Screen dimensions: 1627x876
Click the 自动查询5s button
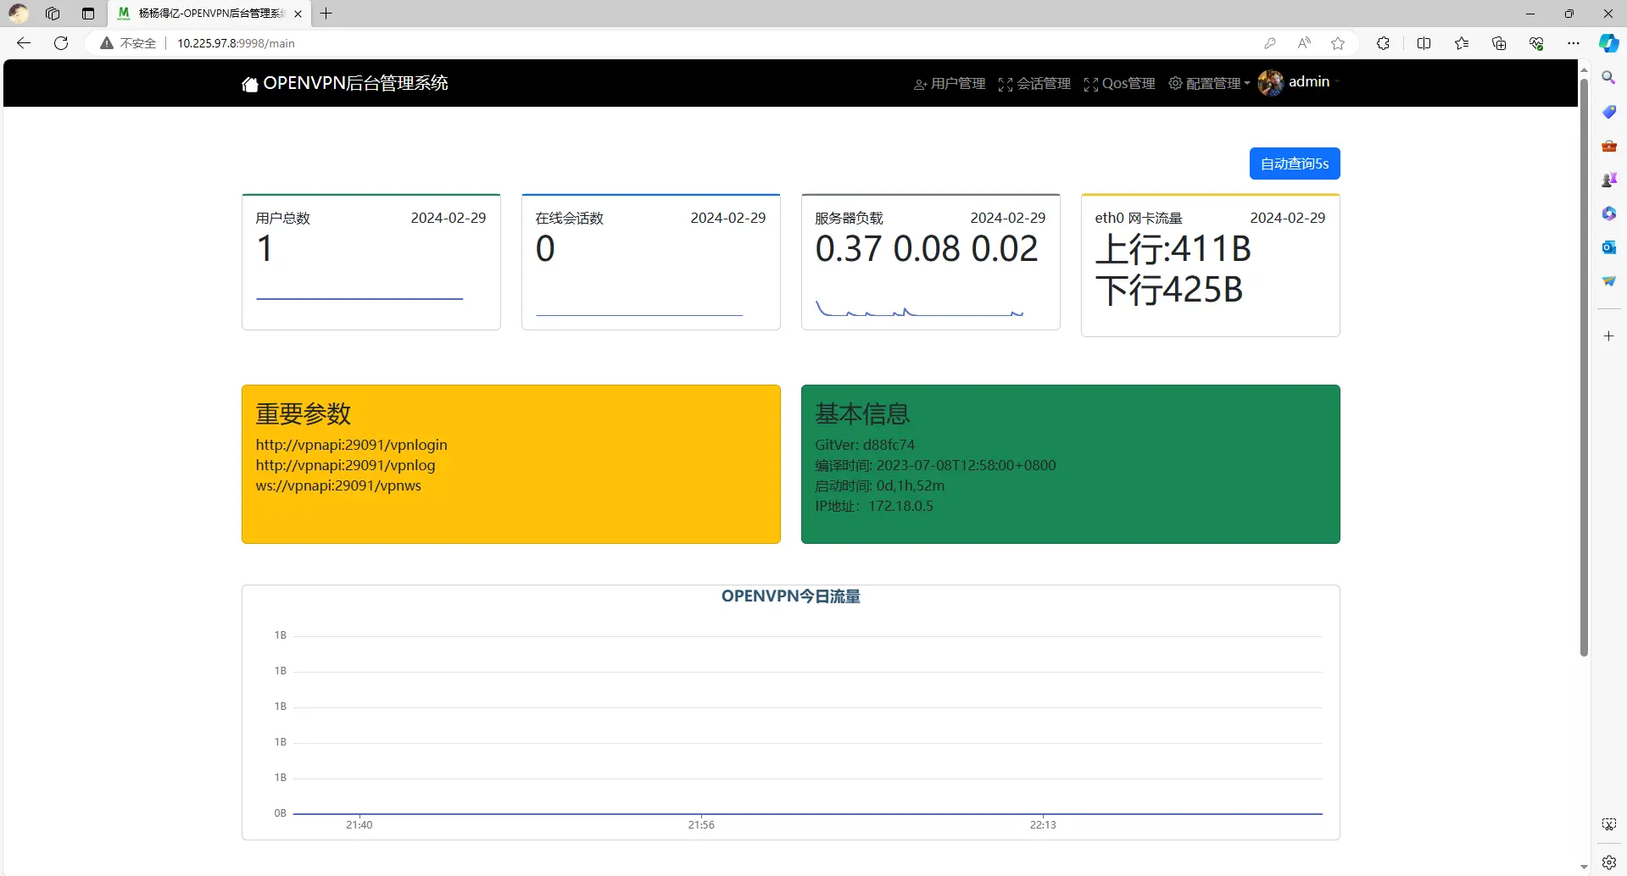tap(1295, 164)
